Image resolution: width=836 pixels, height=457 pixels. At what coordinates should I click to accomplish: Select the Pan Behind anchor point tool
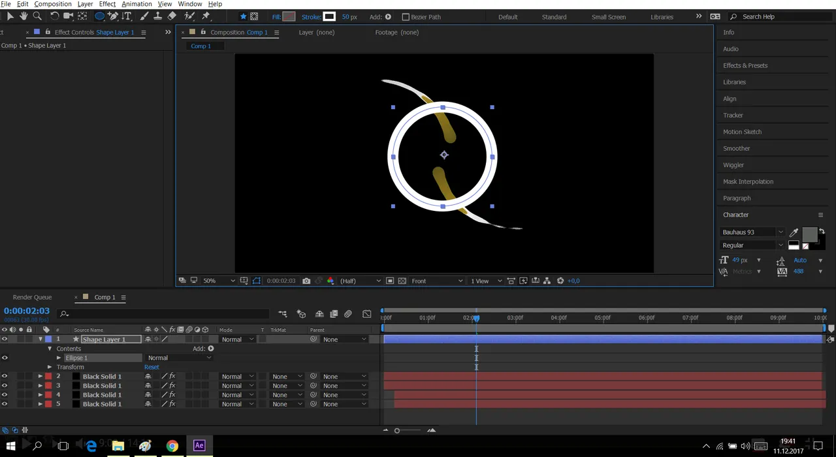pyautogui.click(x=82, y=16)
